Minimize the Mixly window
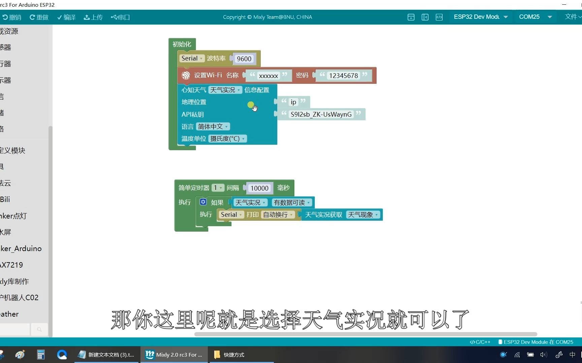The width and height of the screenshot is (582, 363). point(564,4)
